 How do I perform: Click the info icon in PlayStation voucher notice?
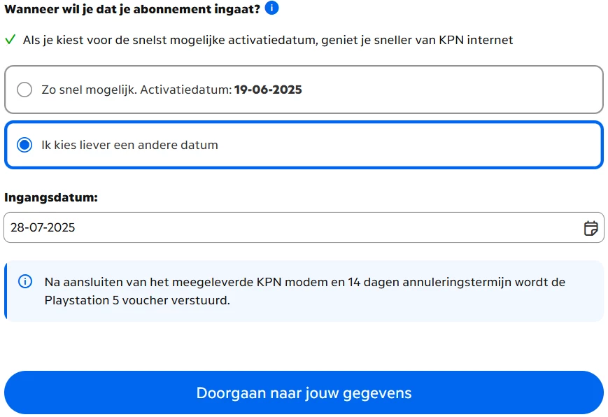coord(25,282)
